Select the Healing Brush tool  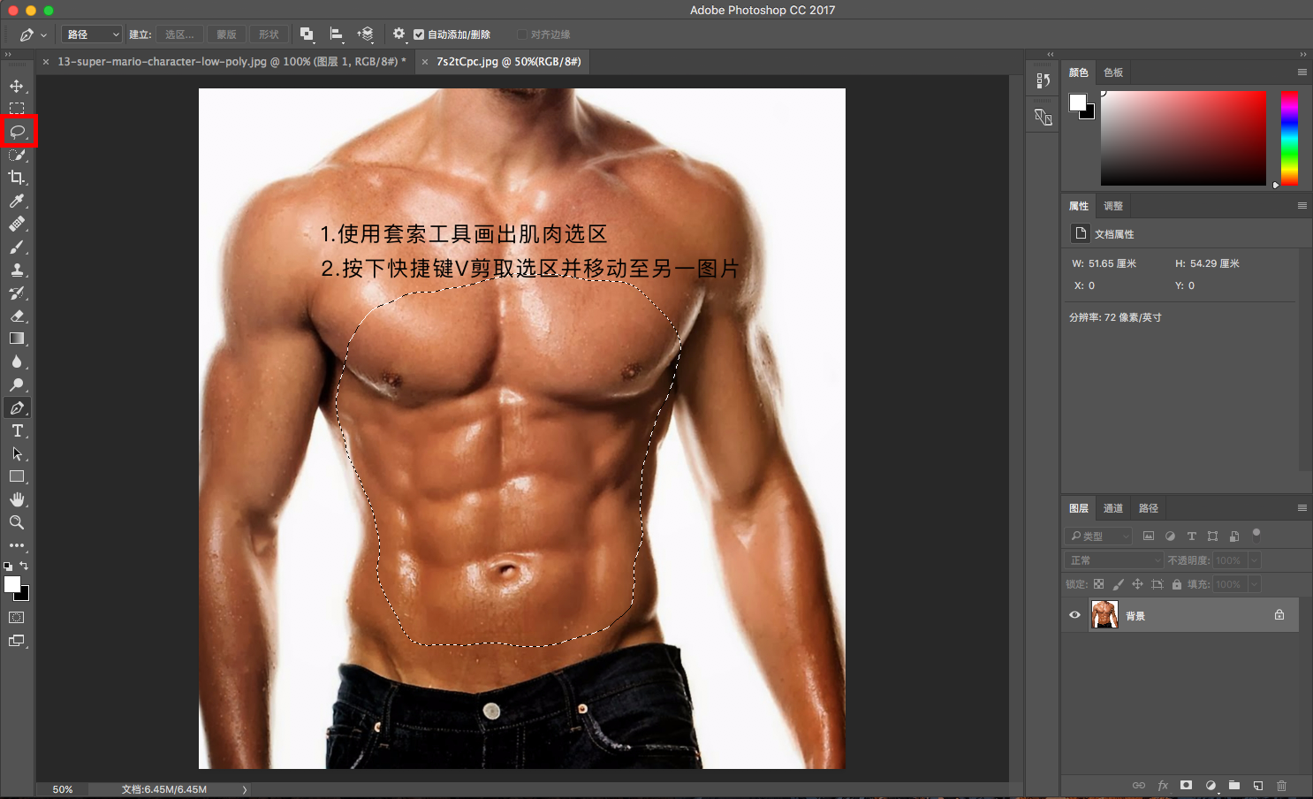pyautogui.click(x=17, y=224)
